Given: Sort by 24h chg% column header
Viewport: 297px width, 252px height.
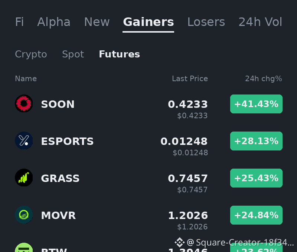Looking at the screenshot, I should click(264, 79).
